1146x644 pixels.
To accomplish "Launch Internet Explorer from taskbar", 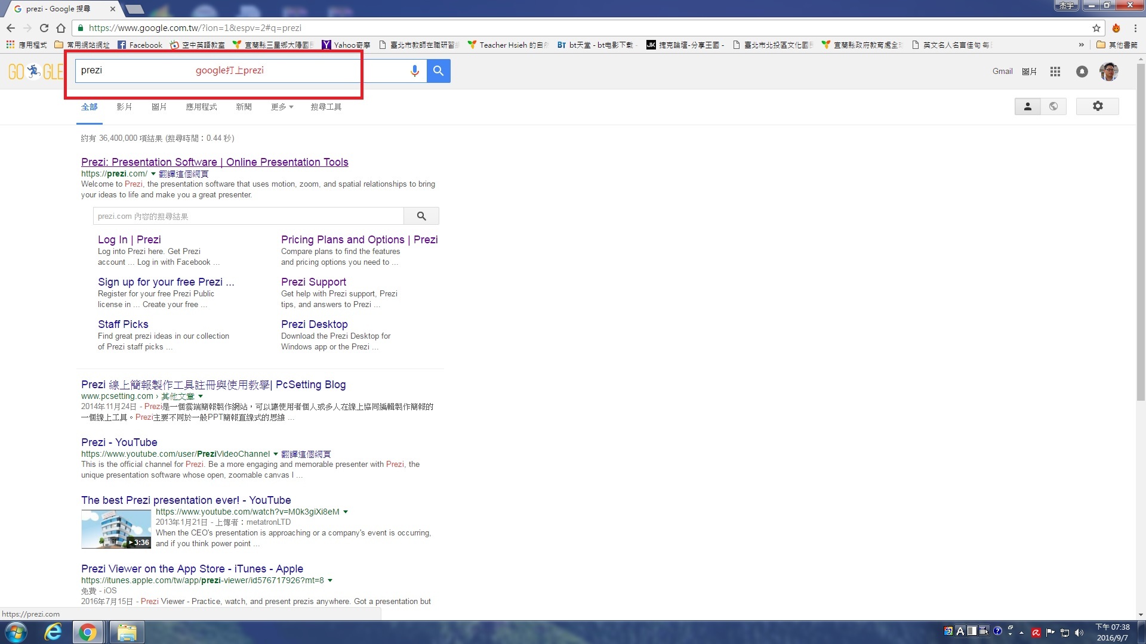I will point(53,632).
